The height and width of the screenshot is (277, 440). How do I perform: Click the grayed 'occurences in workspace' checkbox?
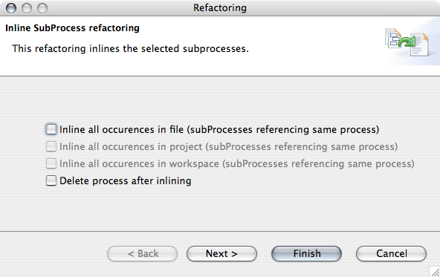pyautogui.click(x=51, y=163)
